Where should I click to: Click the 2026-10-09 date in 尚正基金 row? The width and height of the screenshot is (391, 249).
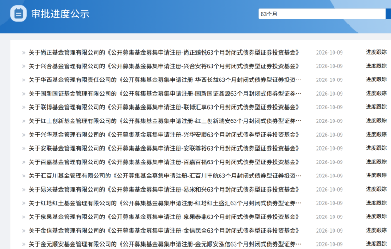pos(329,53)
